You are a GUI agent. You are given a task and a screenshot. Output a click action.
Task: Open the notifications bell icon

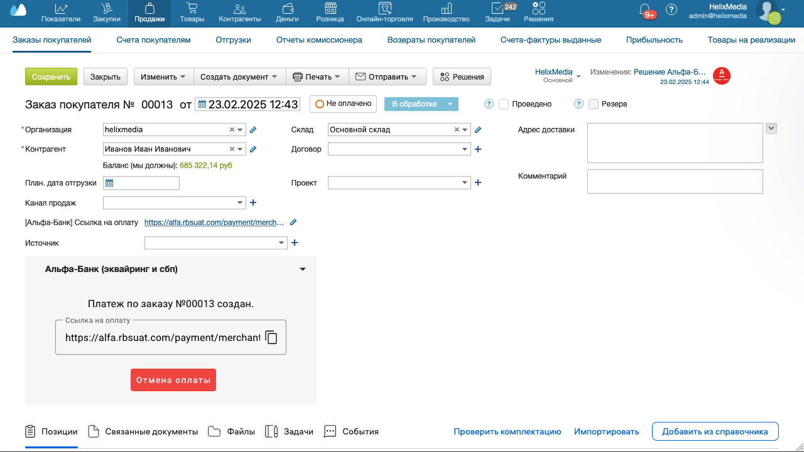(x=644, y=10)
